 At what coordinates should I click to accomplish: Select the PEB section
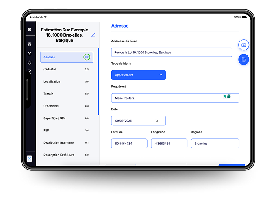tap(67, 130)
